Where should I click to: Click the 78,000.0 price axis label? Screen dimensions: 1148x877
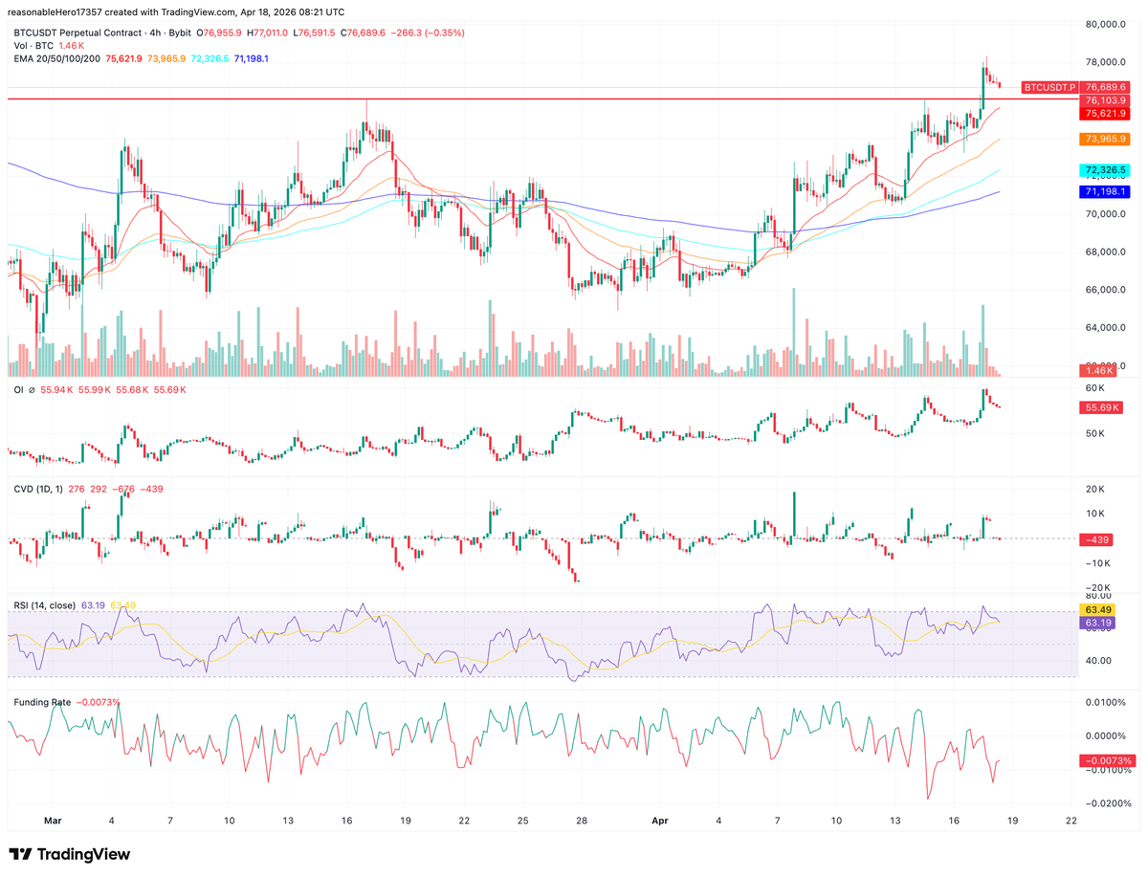pyautogui.click(x=1106, y=63)
